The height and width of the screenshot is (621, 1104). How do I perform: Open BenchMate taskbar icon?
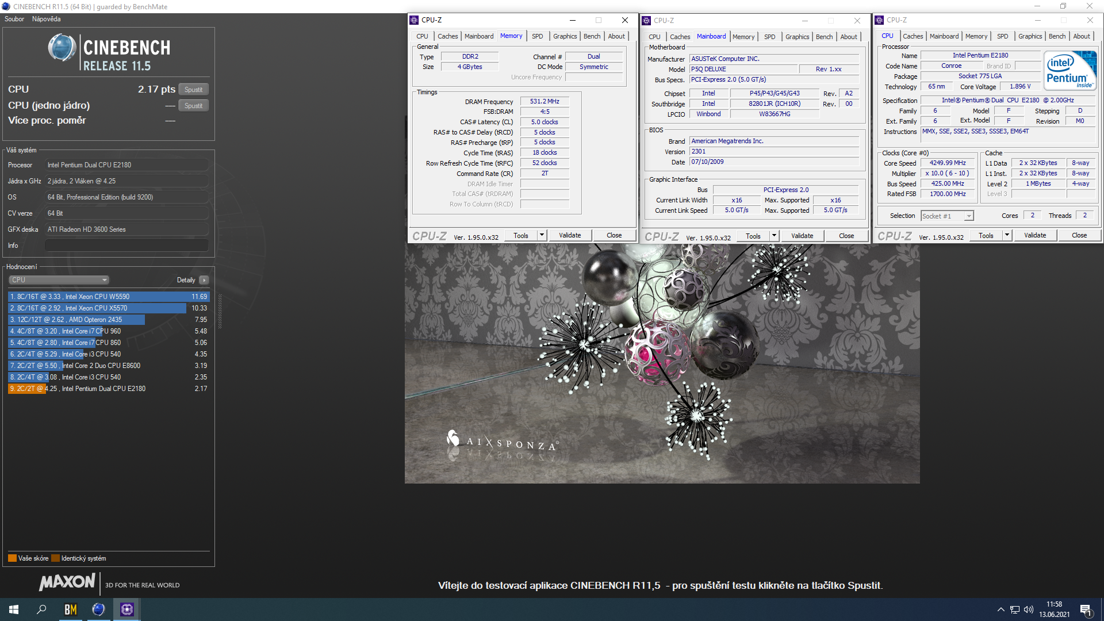(70, 609)
